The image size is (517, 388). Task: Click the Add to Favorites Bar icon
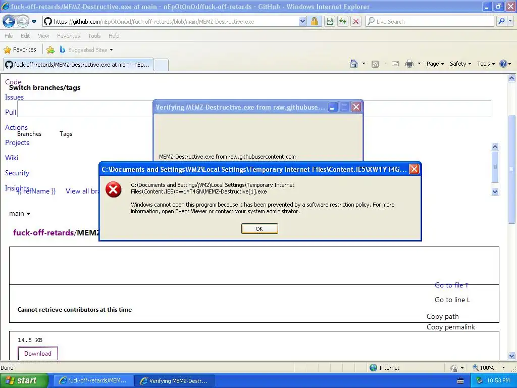tap(50, 50)
